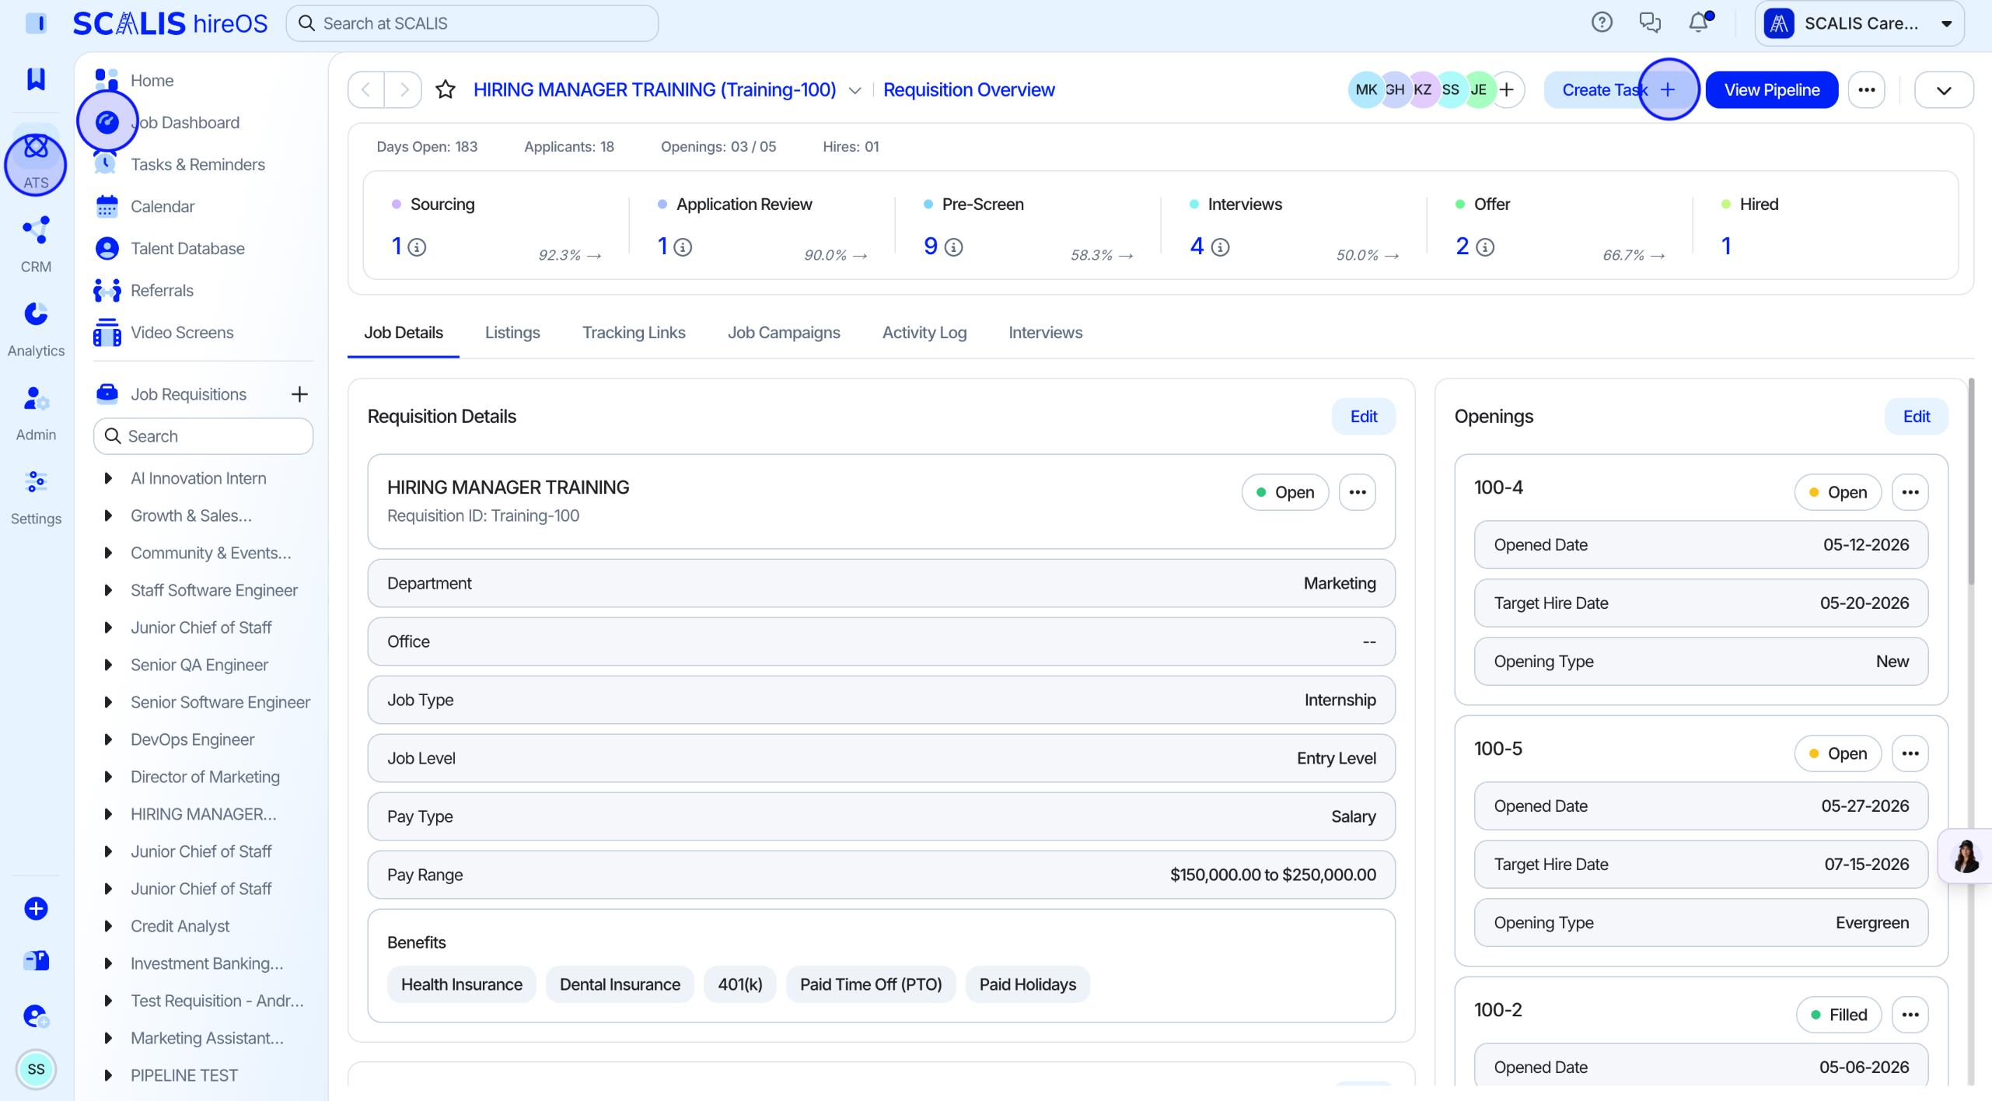Switch to the Interviews tab
The height and width of the screenshot is (1101, 1992).
(1045, 332)
